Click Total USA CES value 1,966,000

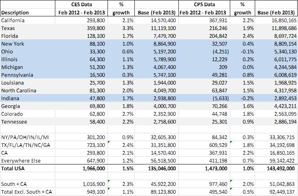tap(94, 168)
